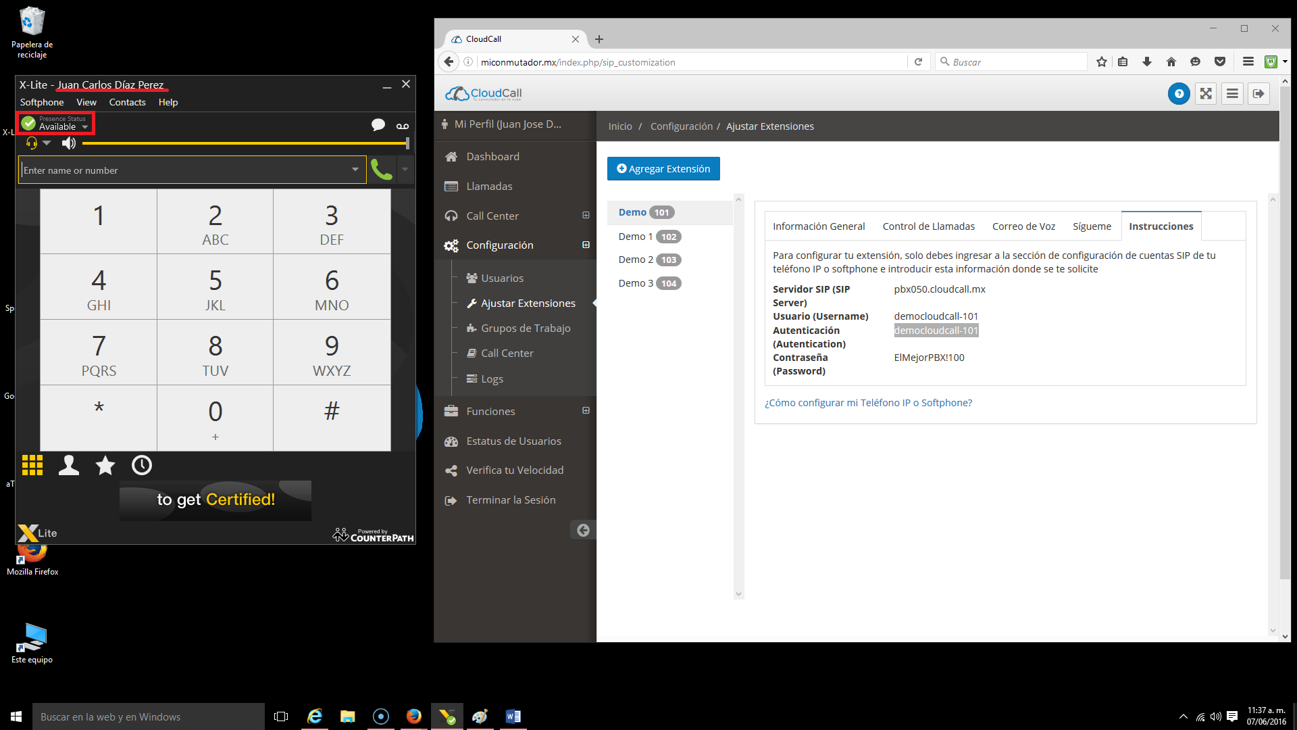Viewport: 1297px width, 730px height.
Task: Open the headset device dropdown arrow
Action: (x=47, y=143)
